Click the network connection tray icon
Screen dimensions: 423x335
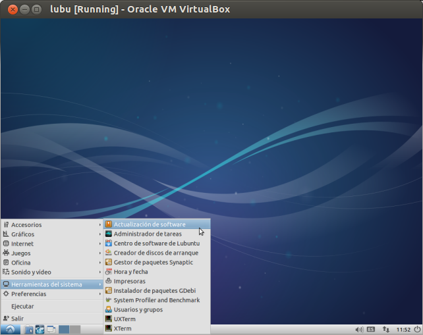386,329
